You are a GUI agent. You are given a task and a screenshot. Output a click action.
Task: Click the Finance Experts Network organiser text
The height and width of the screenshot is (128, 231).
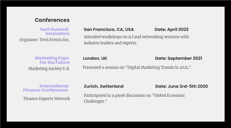point(47,99)
